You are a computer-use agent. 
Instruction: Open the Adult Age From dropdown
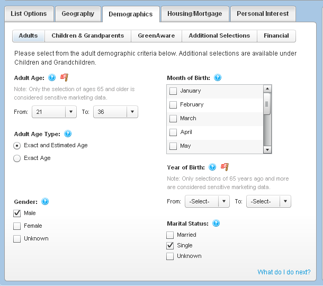pos(70,112)
